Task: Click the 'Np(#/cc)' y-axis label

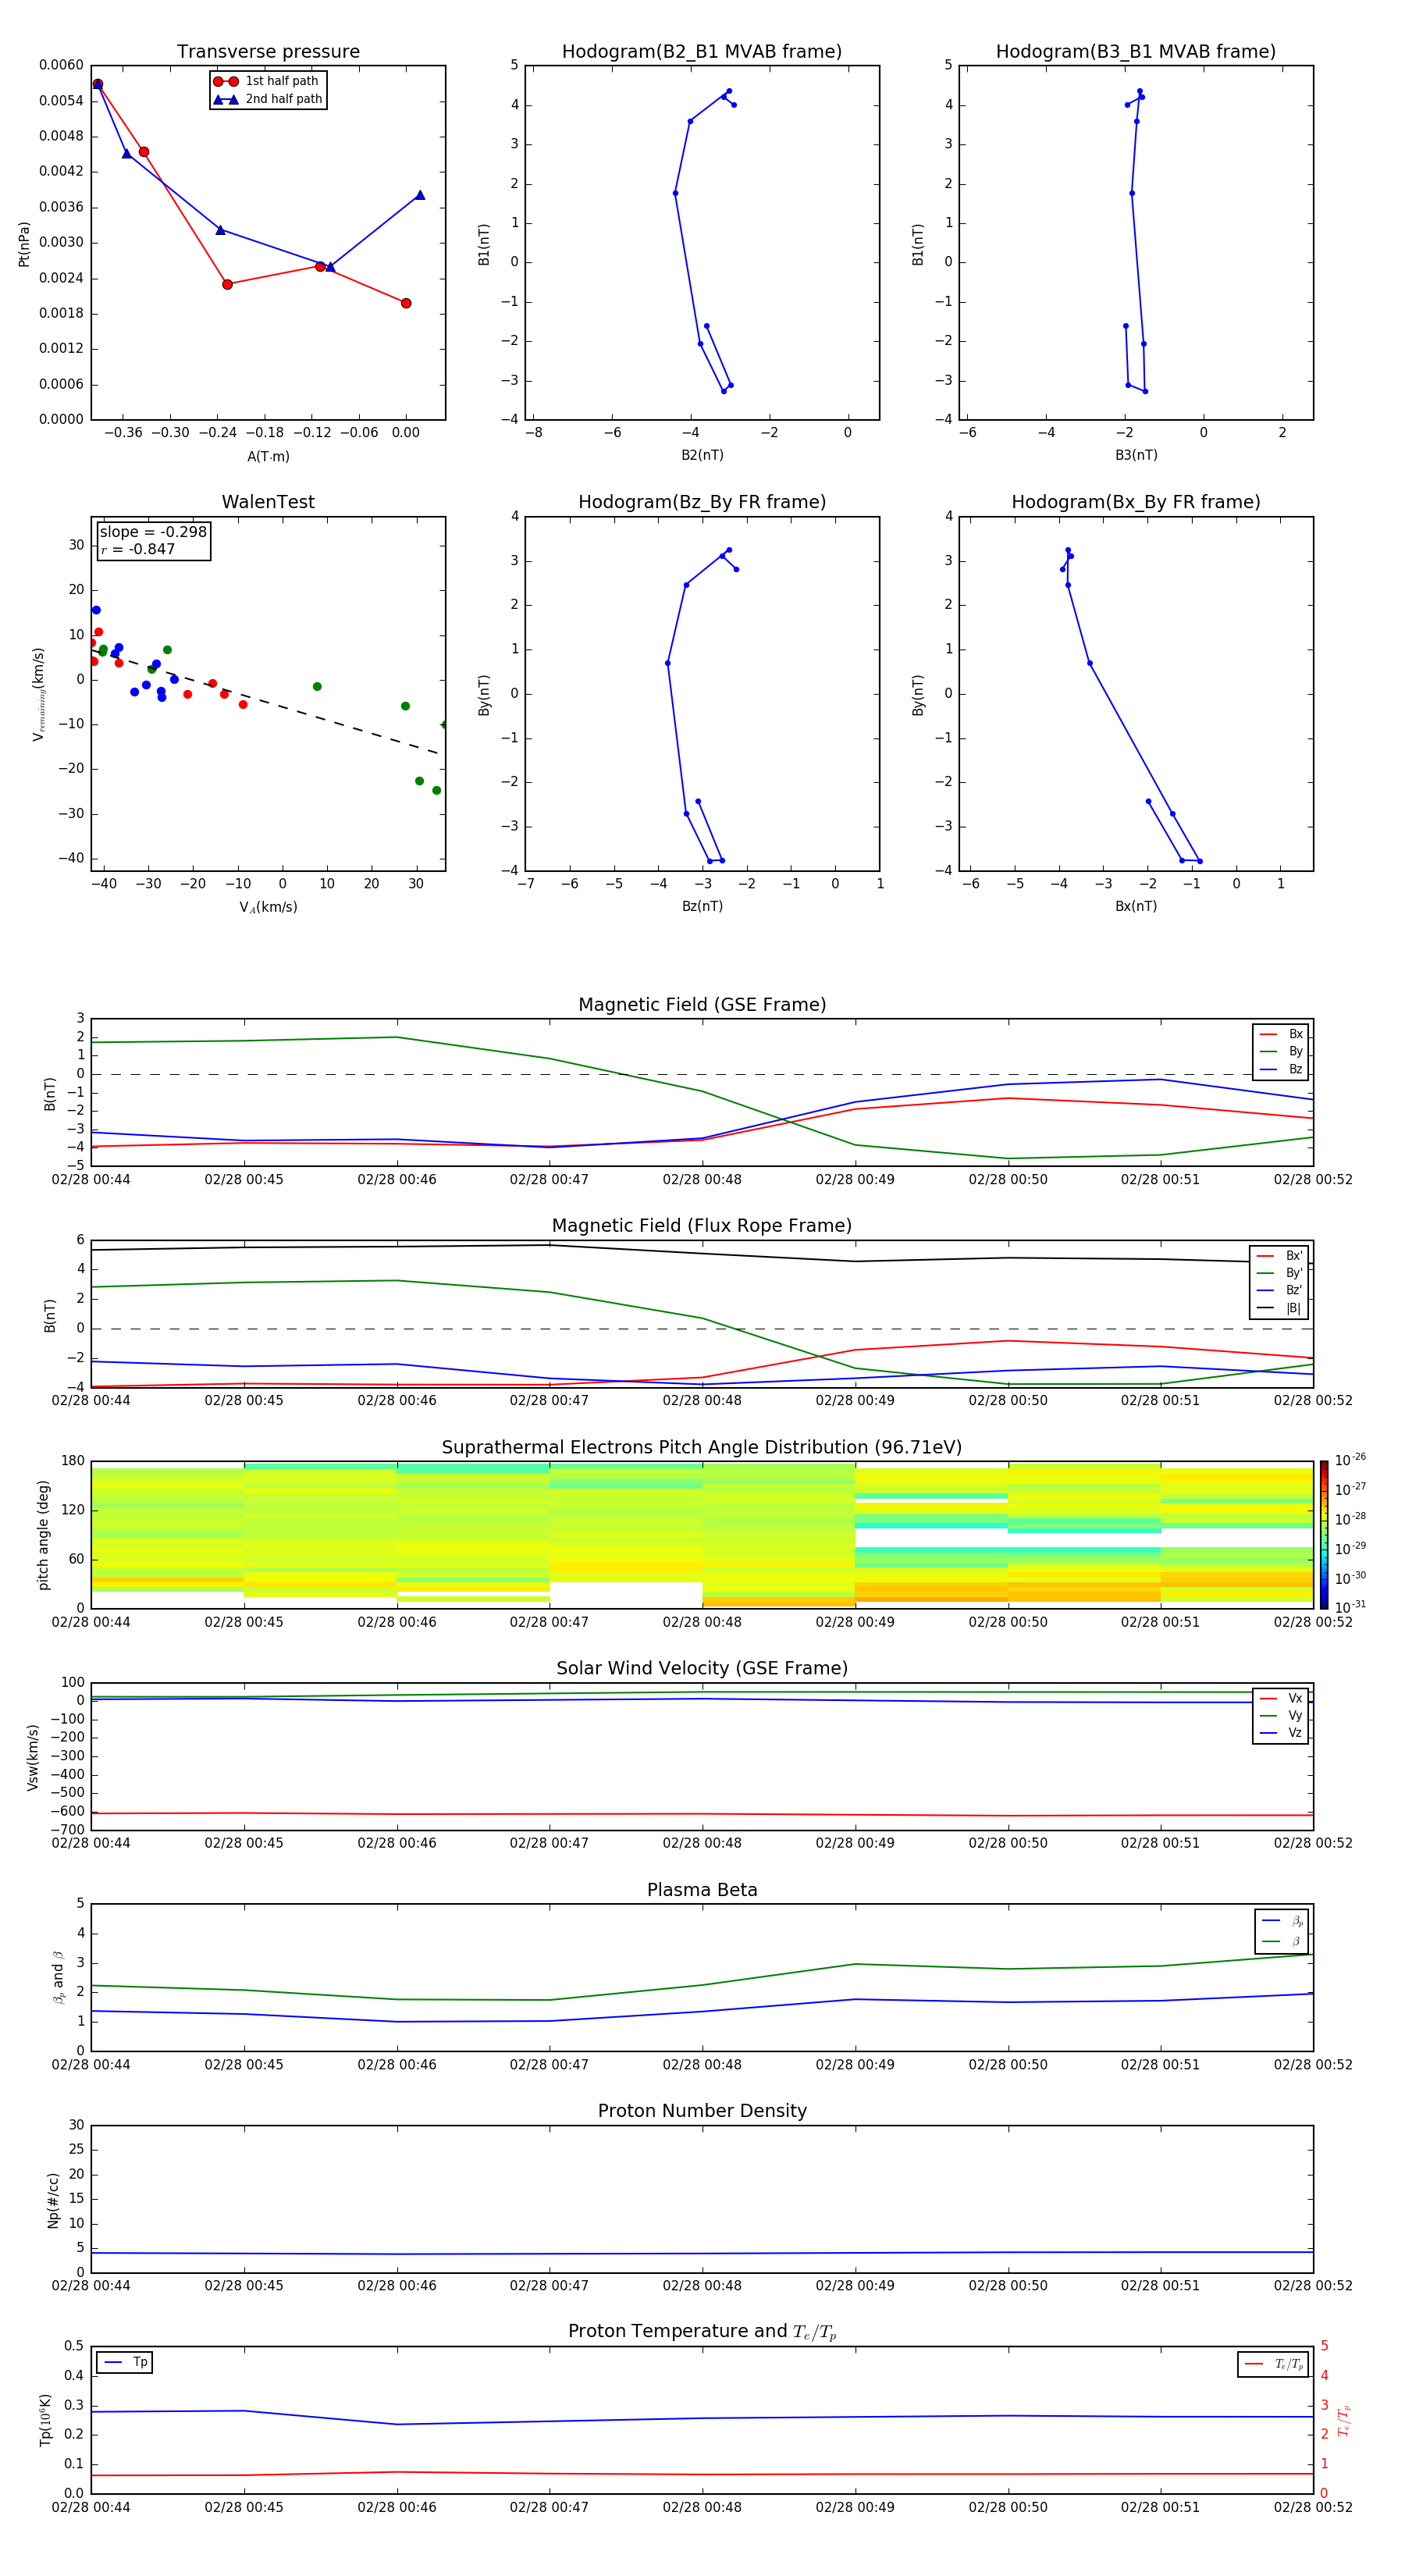Action: coord(53,2199)
